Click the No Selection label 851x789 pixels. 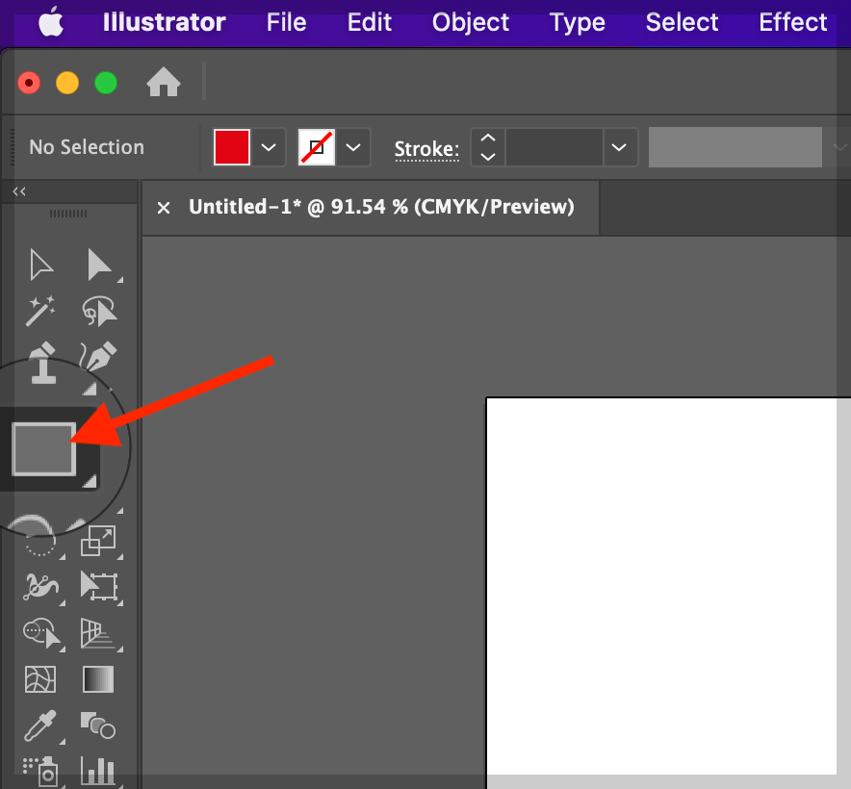[87, 147]
